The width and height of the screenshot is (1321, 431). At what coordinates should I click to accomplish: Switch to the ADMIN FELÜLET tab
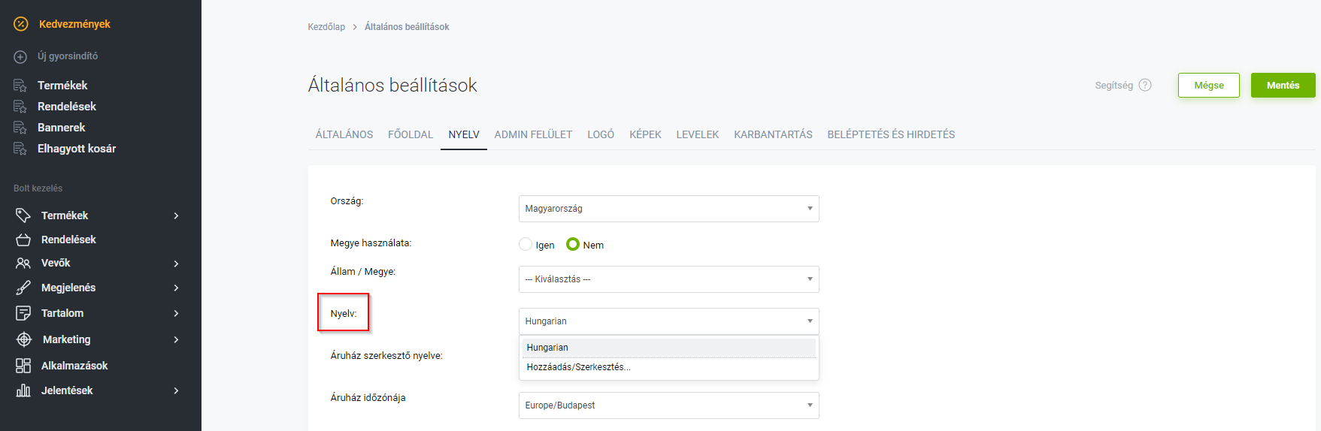point(533,134)
